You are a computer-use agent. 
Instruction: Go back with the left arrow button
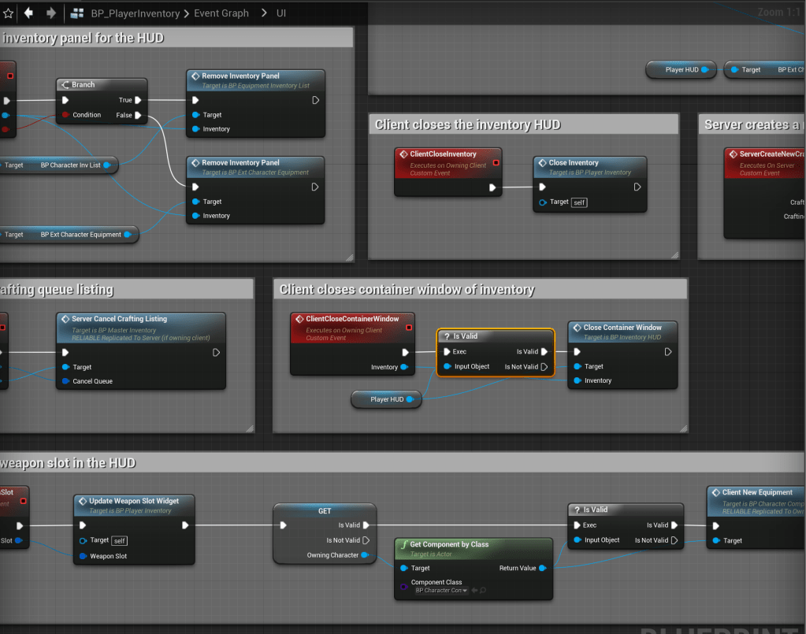click(x=29, y=13)
